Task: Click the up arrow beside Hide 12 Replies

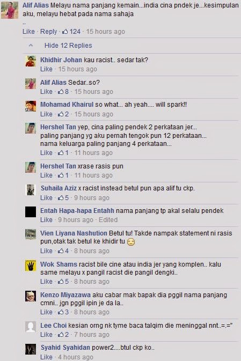Action: pyautogui.click(x=31, y=46)
